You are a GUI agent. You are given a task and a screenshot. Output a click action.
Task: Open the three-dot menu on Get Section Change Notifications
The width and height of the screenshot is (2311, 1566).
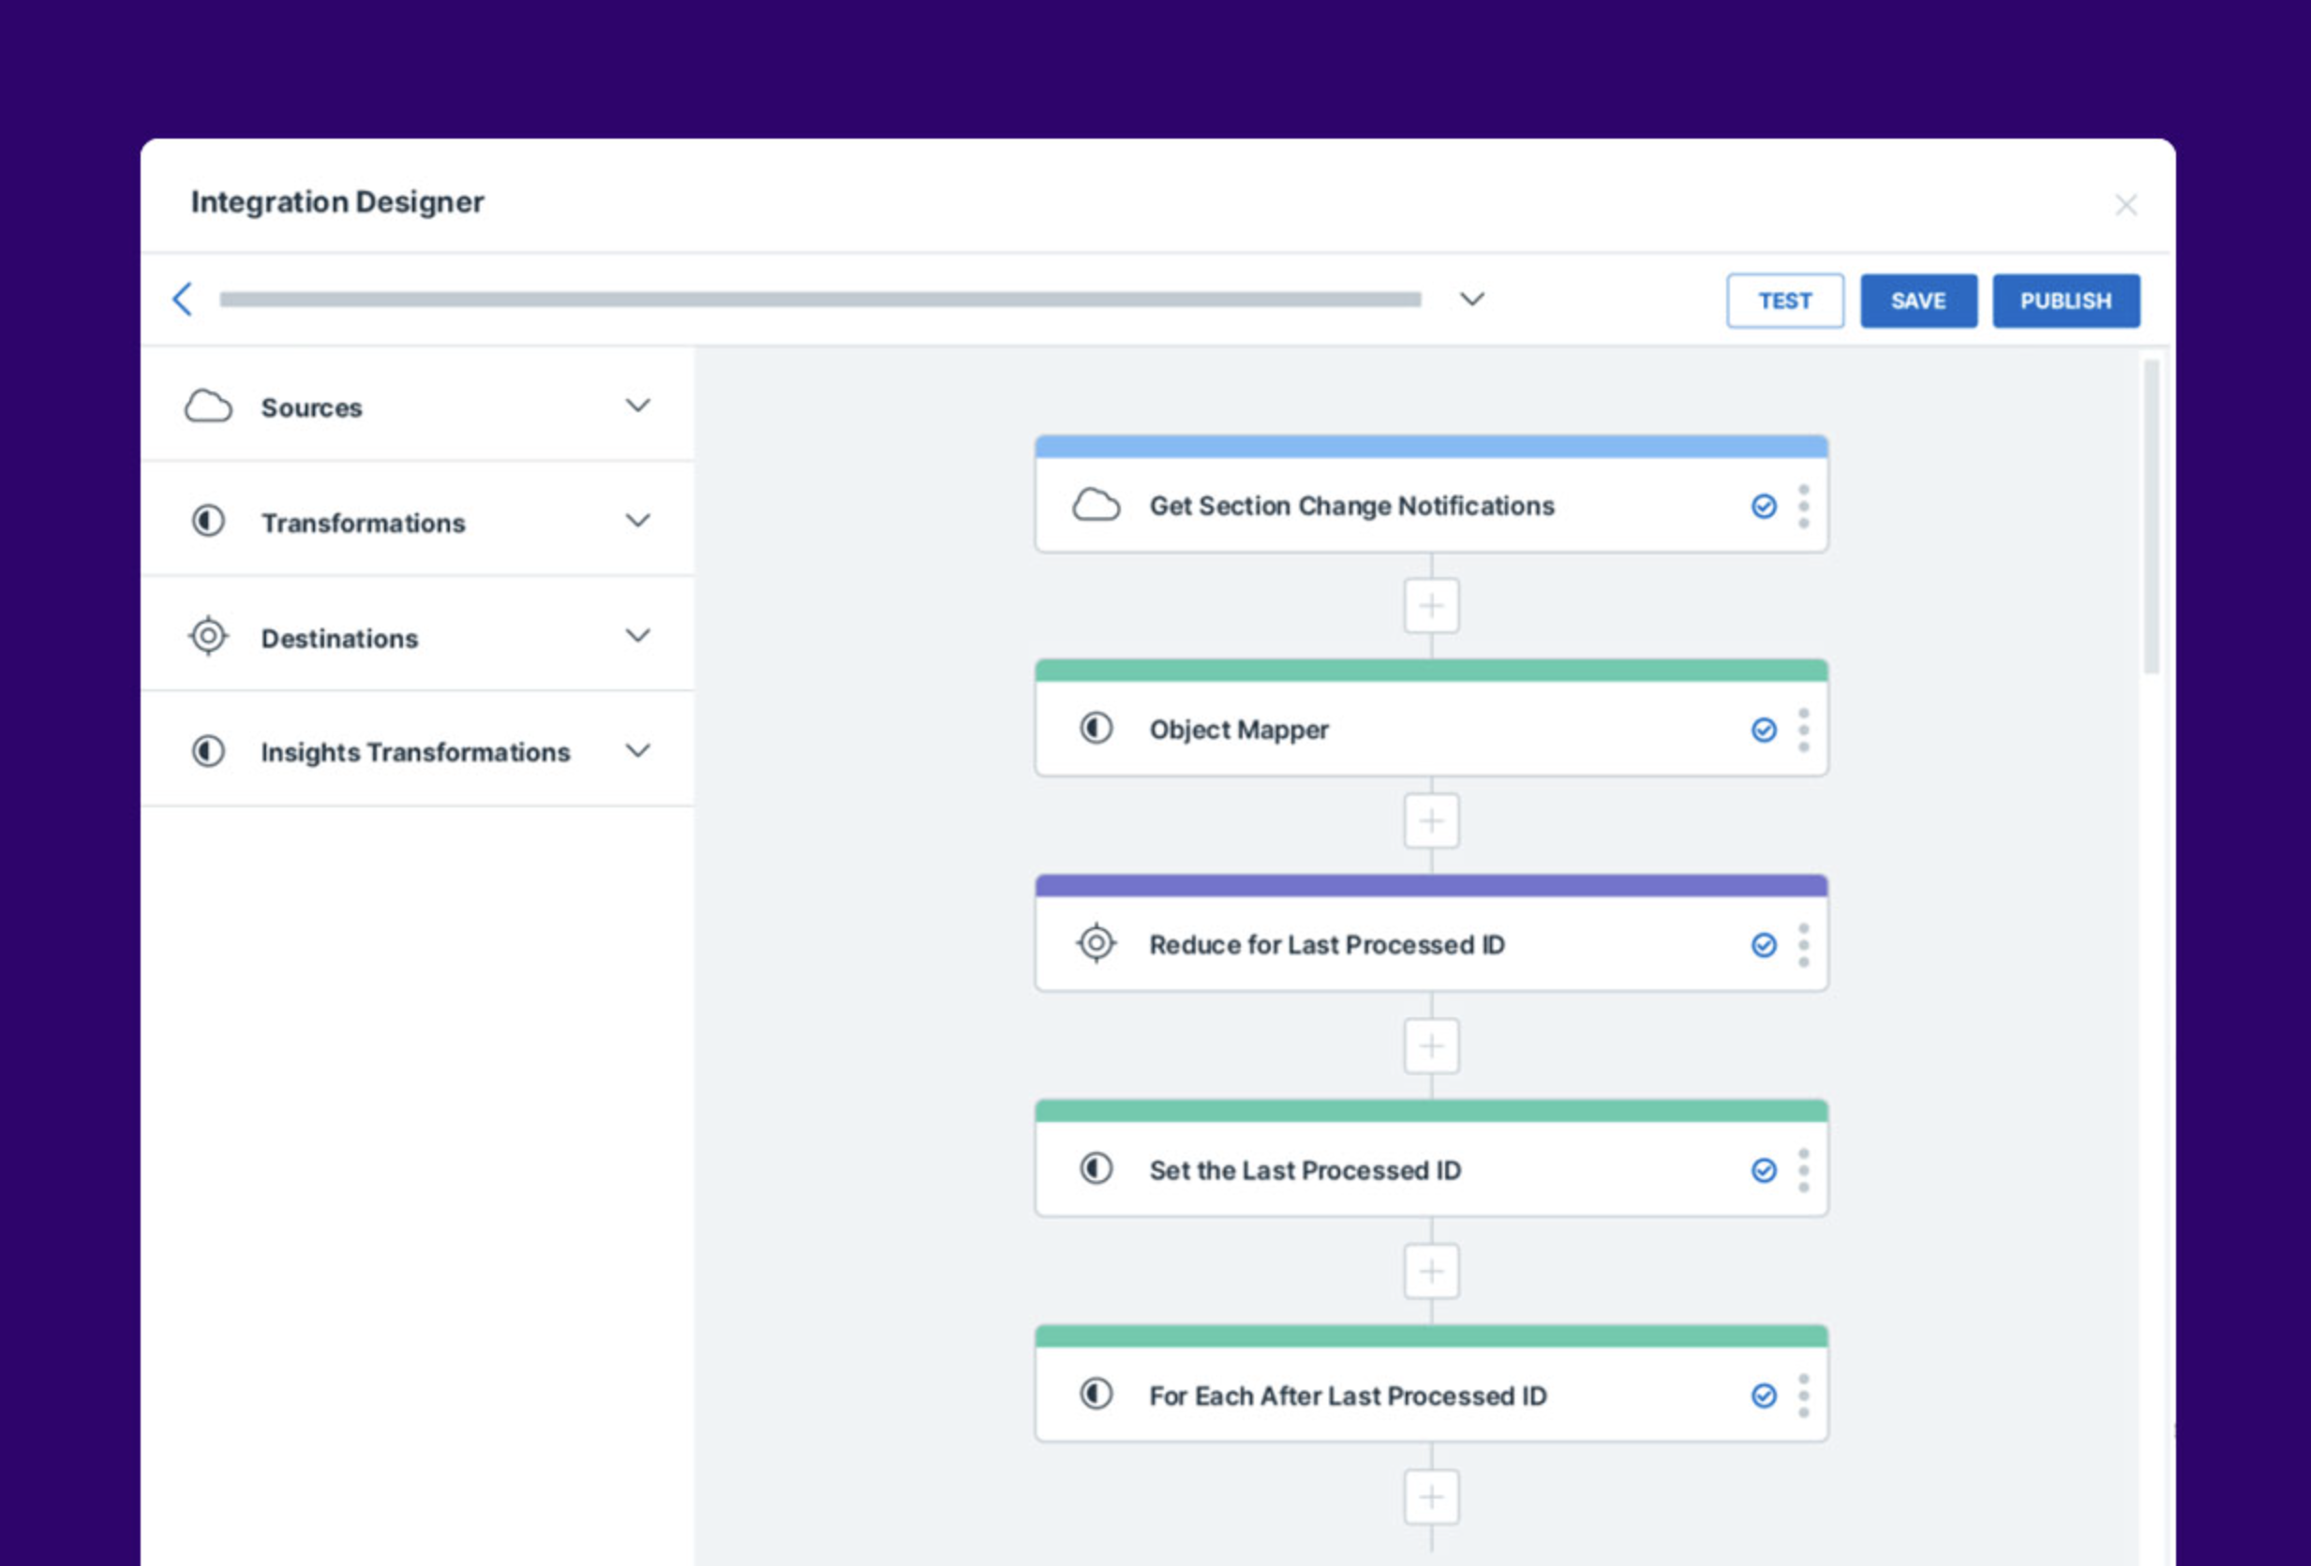tap(1803, 506)
